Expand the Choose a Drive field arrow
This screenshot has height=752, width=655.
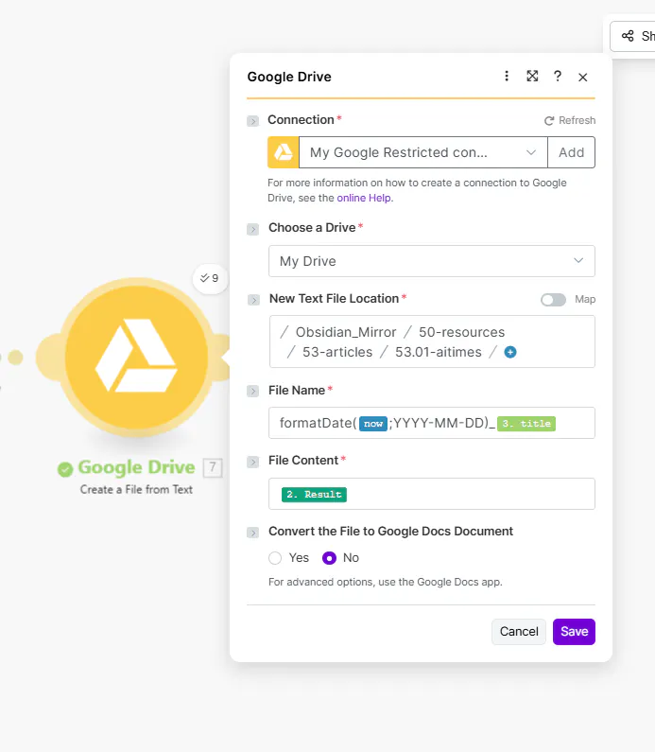(x=253, y=229)
